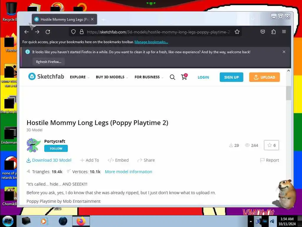Screen dimensions: 302x227
Task: Show hidden system tray icons arrow
Action: tap(251, 221)
